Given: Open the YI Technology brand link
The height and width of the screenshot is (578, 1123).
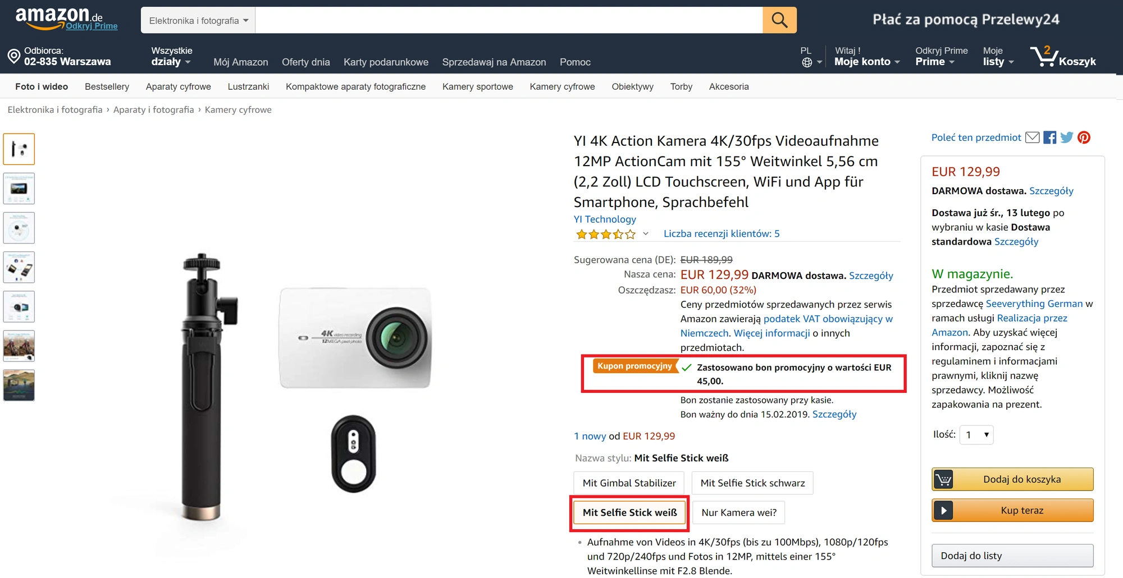Looking at the screenshot, I should [x=605, y=219].
